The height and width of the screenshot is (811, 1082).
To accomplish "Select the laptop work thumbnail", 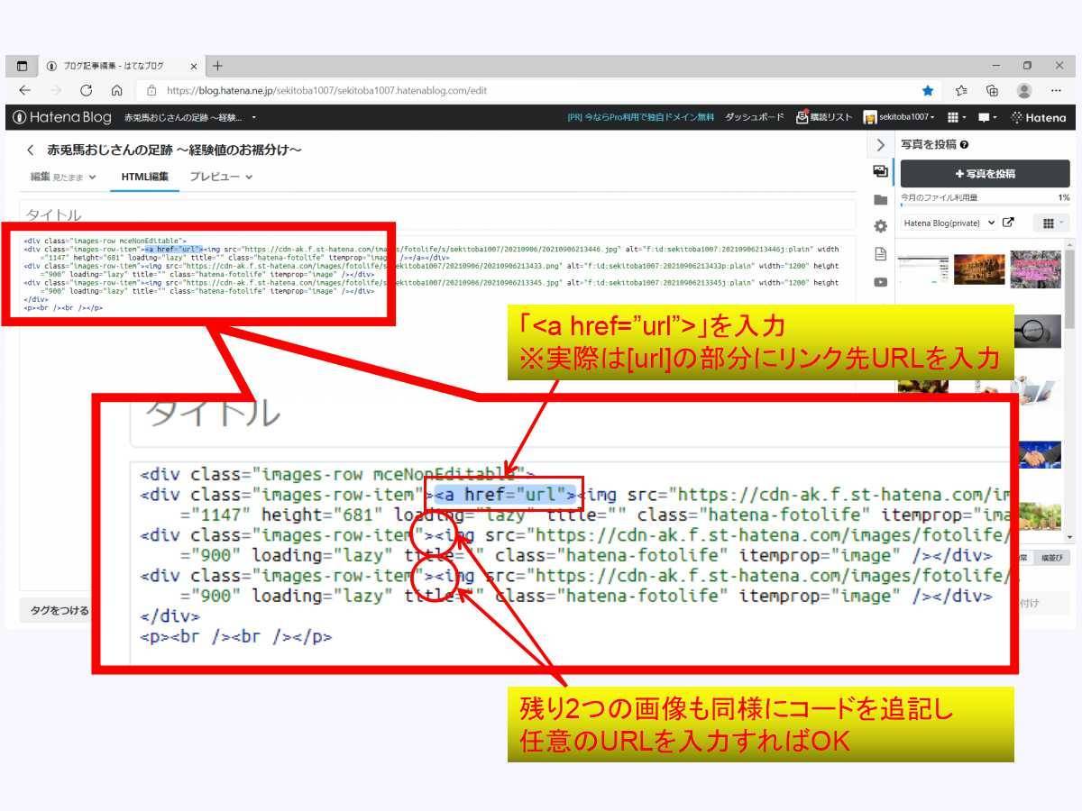I will point(1036,393).
